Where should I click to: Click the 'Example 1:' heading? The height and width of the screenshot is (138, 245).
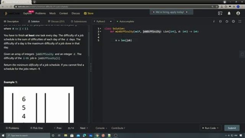click(x=11, y=82)
